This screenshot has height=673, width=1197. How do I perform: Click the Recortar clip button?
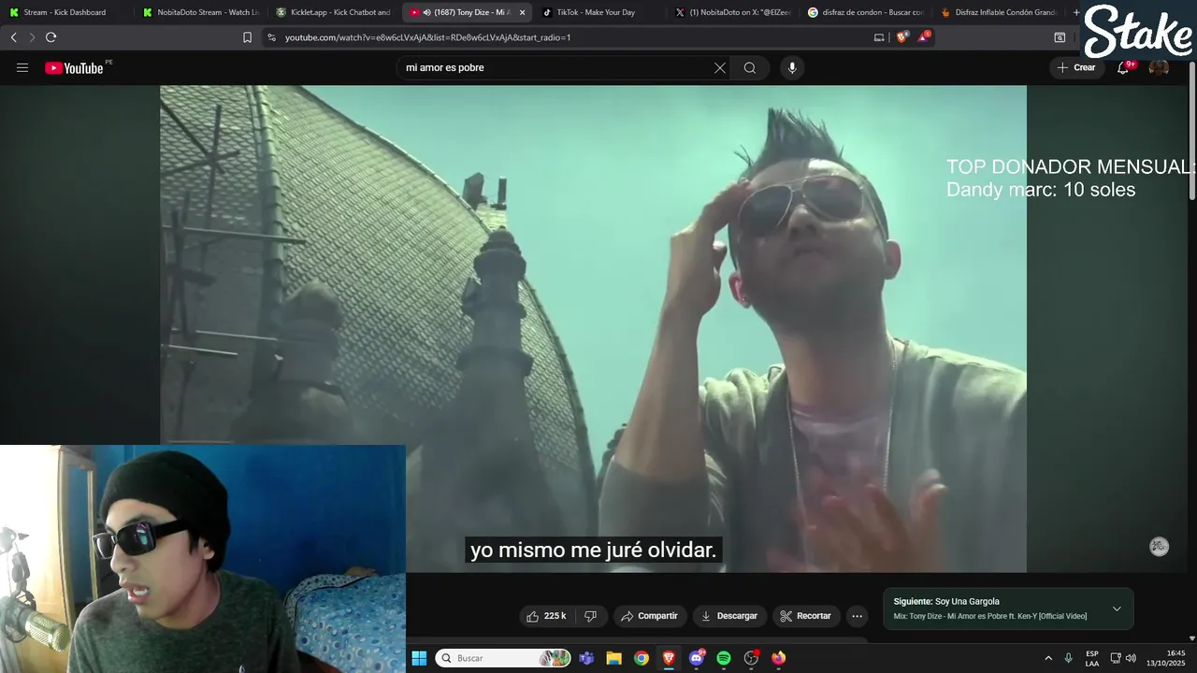point(805,616)
